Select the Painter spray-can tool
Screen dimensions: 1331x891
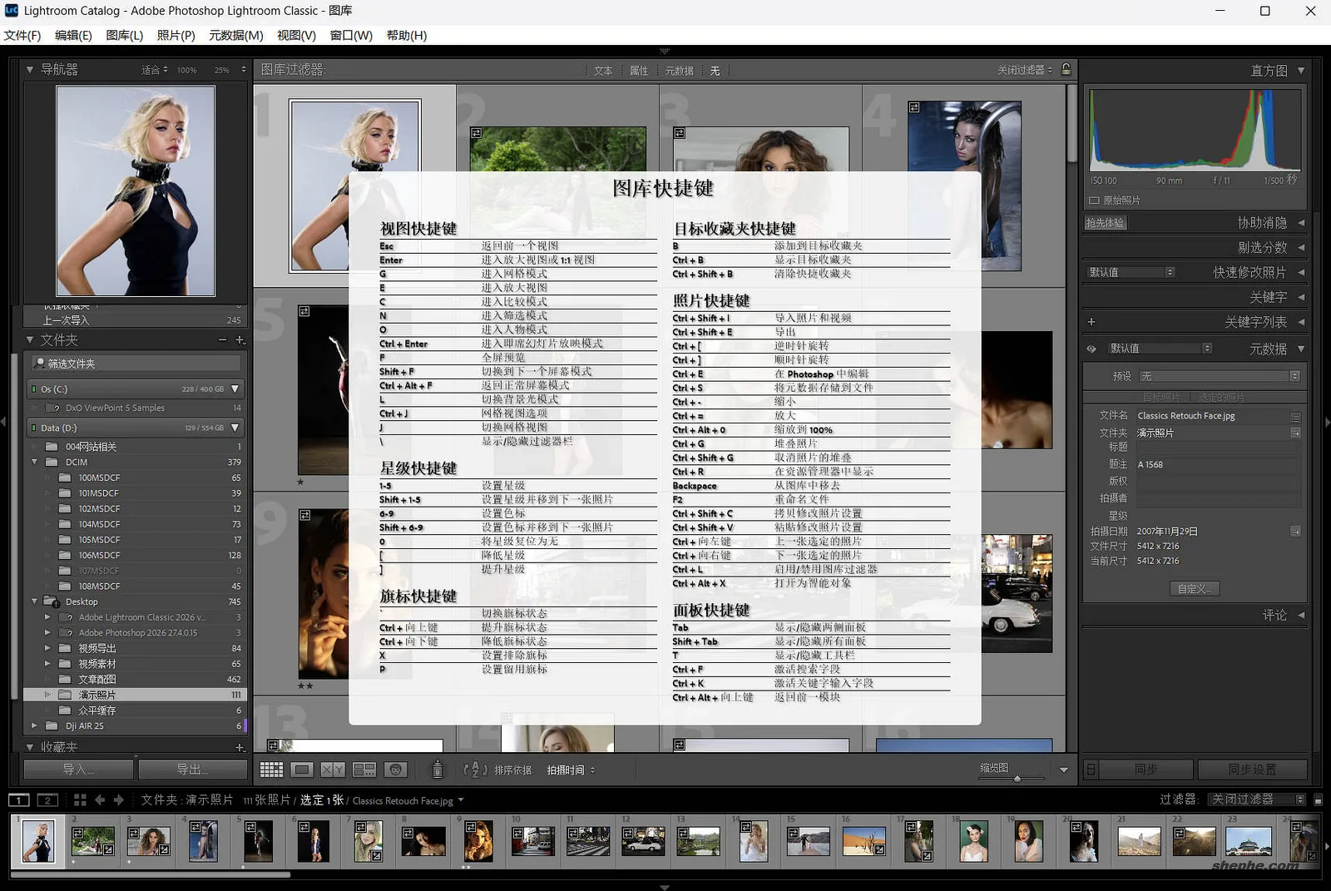point(436,769)
